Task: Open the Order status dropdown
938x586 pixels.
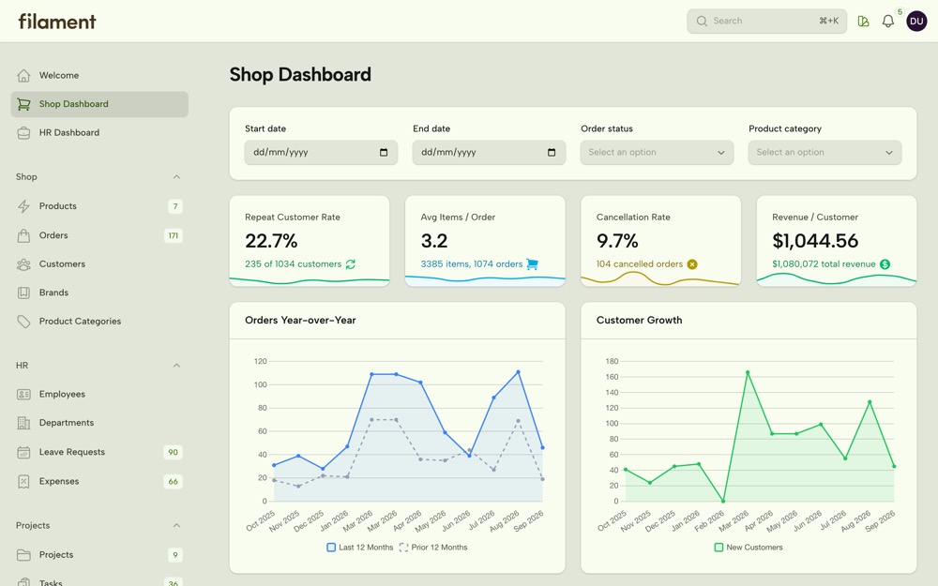Action: [657, 153]
